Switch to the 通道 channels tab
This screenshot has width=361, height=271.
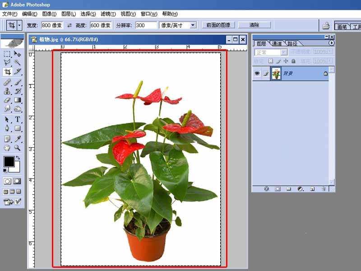(276, 44)
